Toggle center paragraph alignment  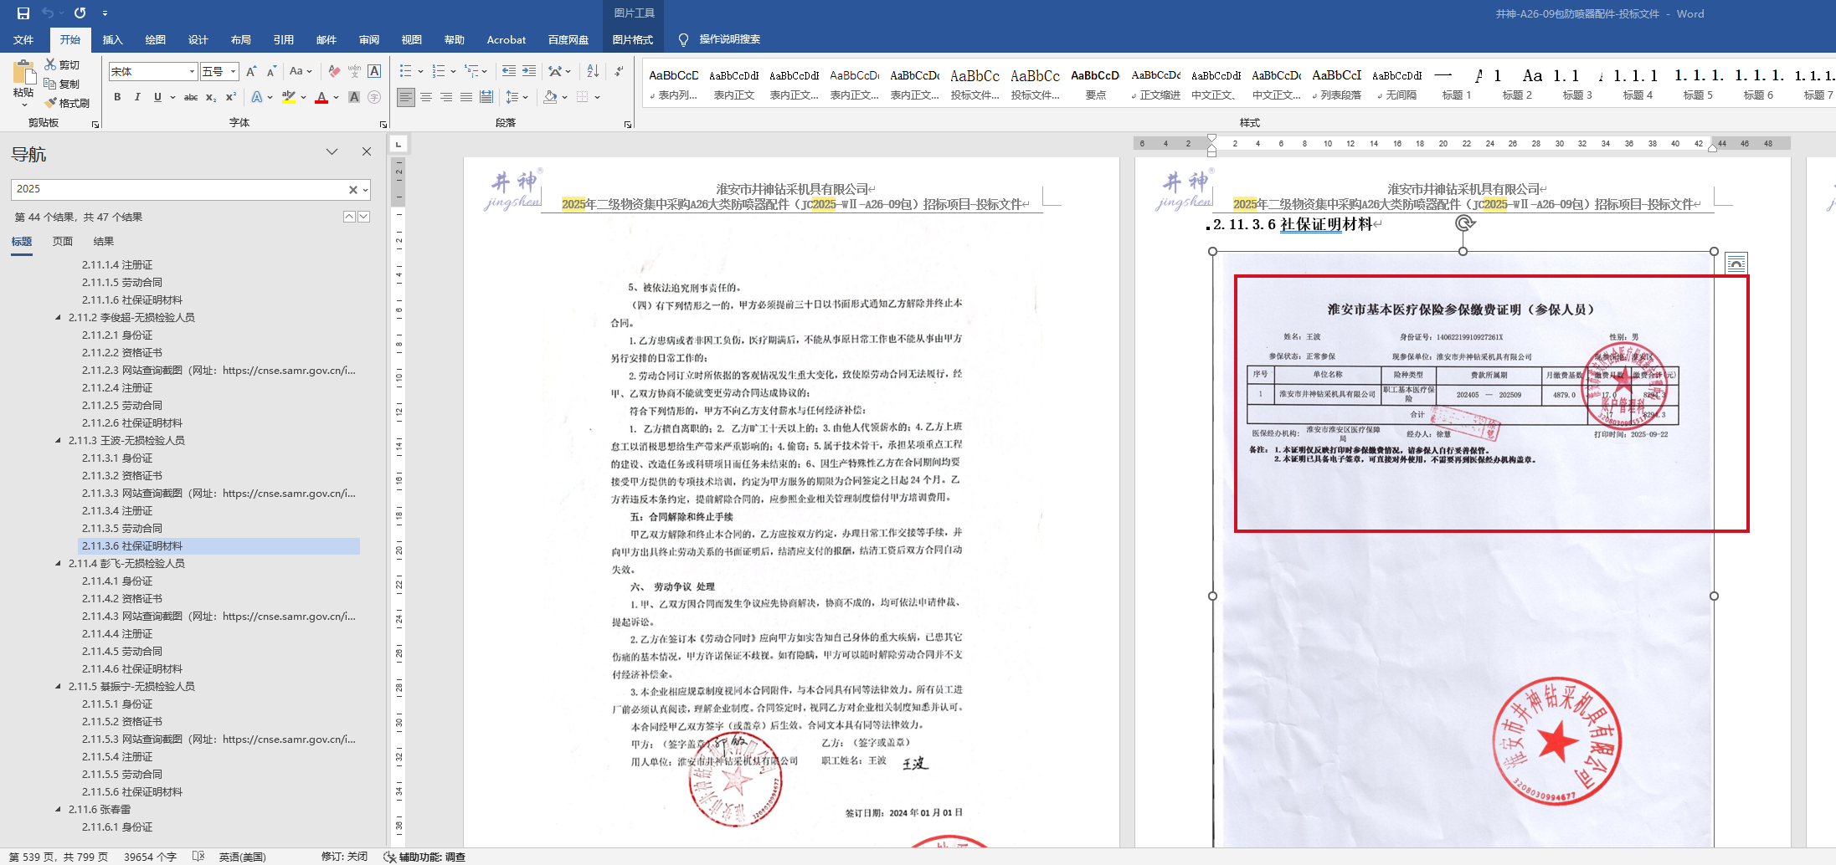pos(426,97)
